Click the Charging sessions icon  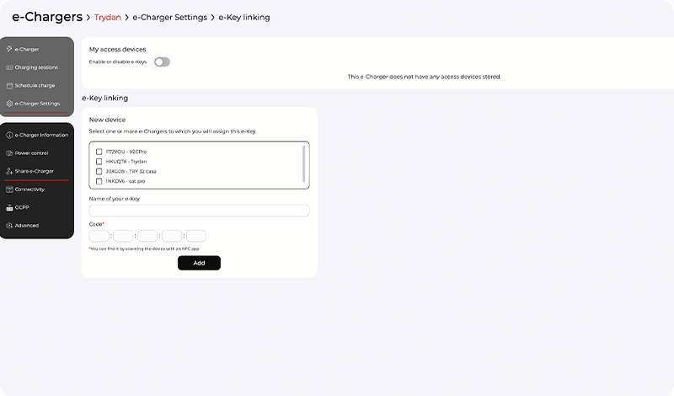(x=9, y=67)
